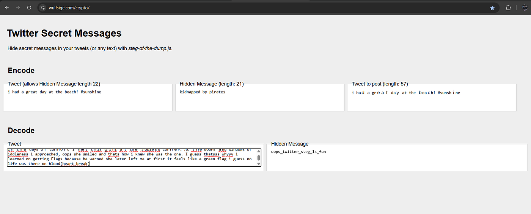The width and height of the screenshot is (531, 214).
Task: Click the 'Tweet' label in Decode section
Action: tap(14, 144)
